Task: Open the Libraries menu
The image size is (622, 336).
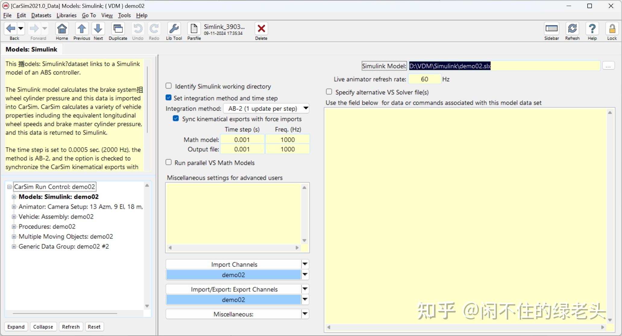Action: (x=66, y=15)
